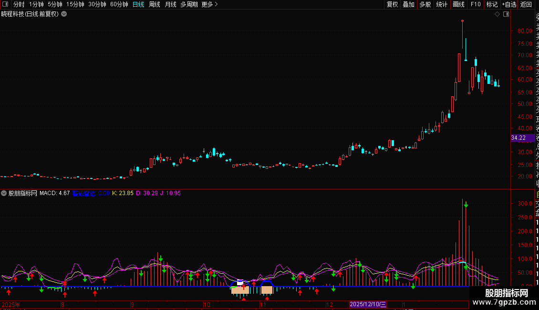The image size is (539, 310).
Task: Click the 34.22 price marker
Action: point(522,138)
